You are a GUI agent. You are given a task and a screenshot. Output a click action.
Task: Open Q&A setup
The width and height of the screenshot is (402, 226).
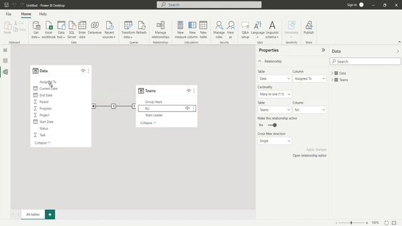tap(245, 30)
